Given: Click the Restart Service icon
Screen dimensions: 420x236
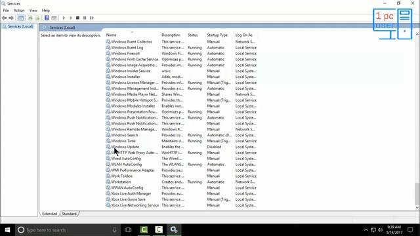Looking at the screenshot, I should click(92, 18).
